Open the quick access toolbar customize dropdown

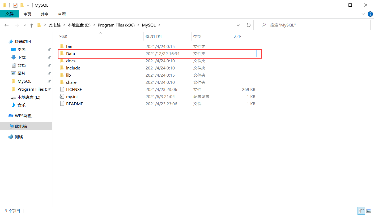28,5
